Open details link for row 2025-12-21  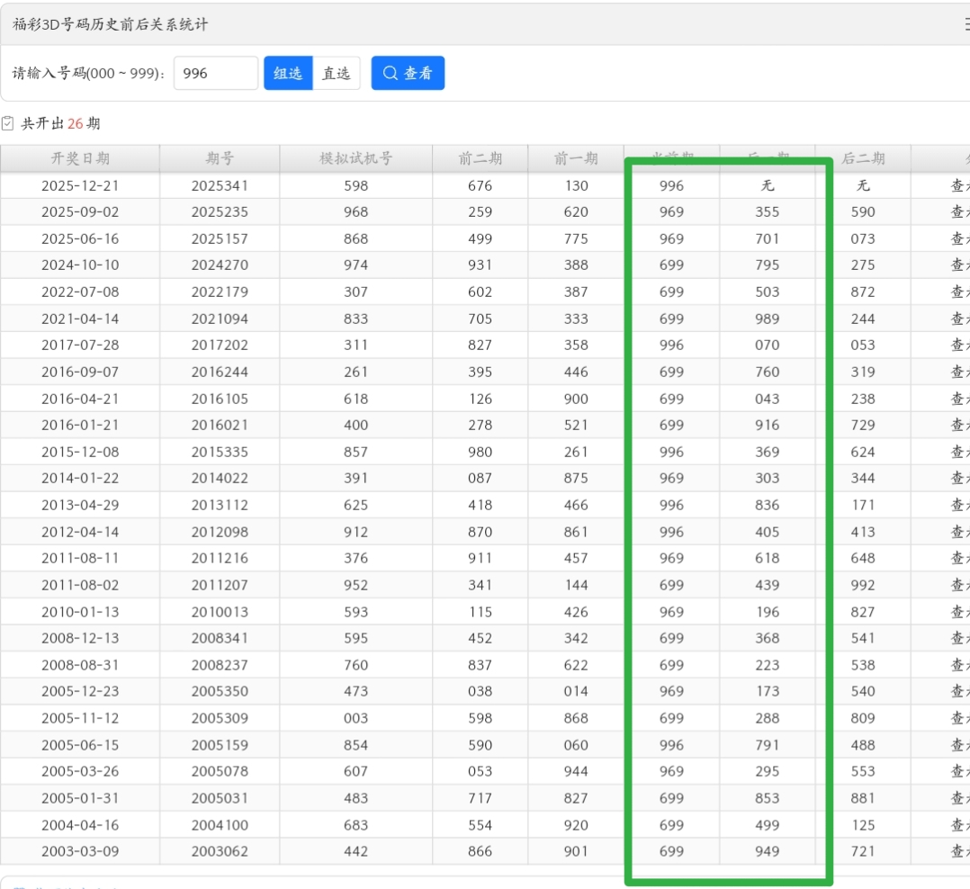coord(959,185)
